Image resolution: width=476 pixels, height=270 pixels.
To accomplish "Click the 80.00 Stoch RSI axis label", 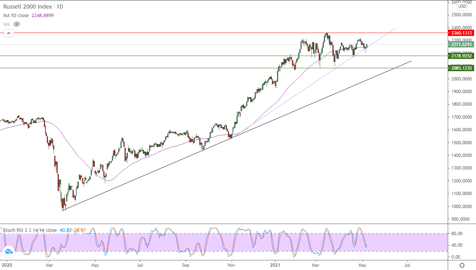I will pyautogui.click(x=457, y=233).
